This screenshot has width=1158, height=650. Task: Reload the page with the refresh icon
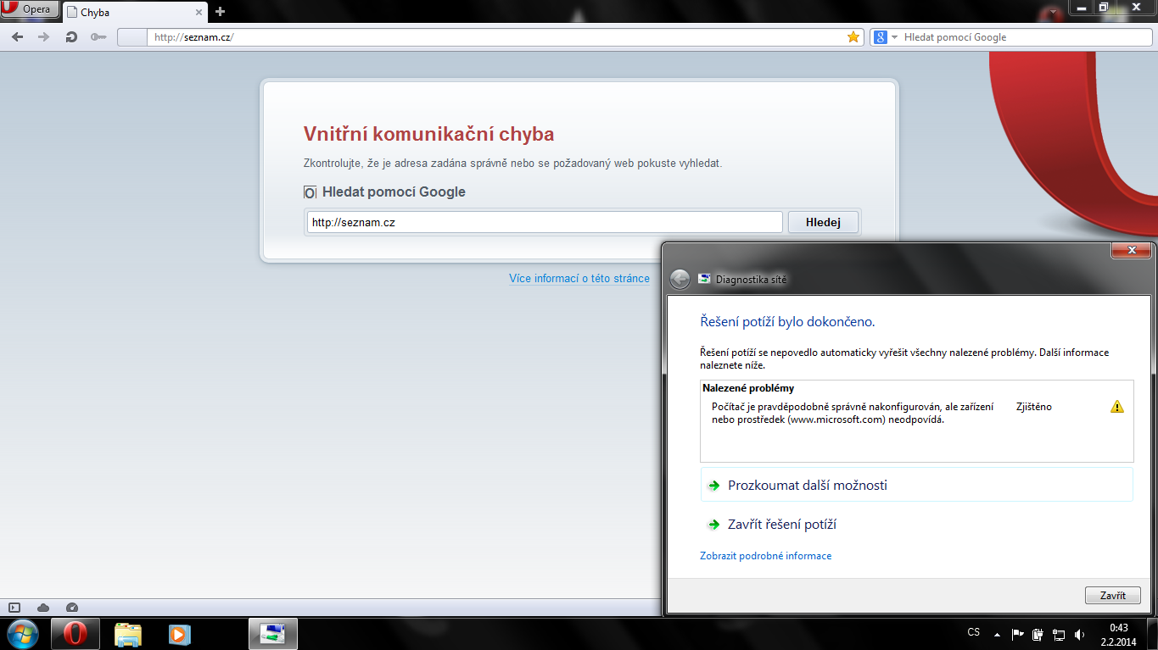click(x=71, y=37)
